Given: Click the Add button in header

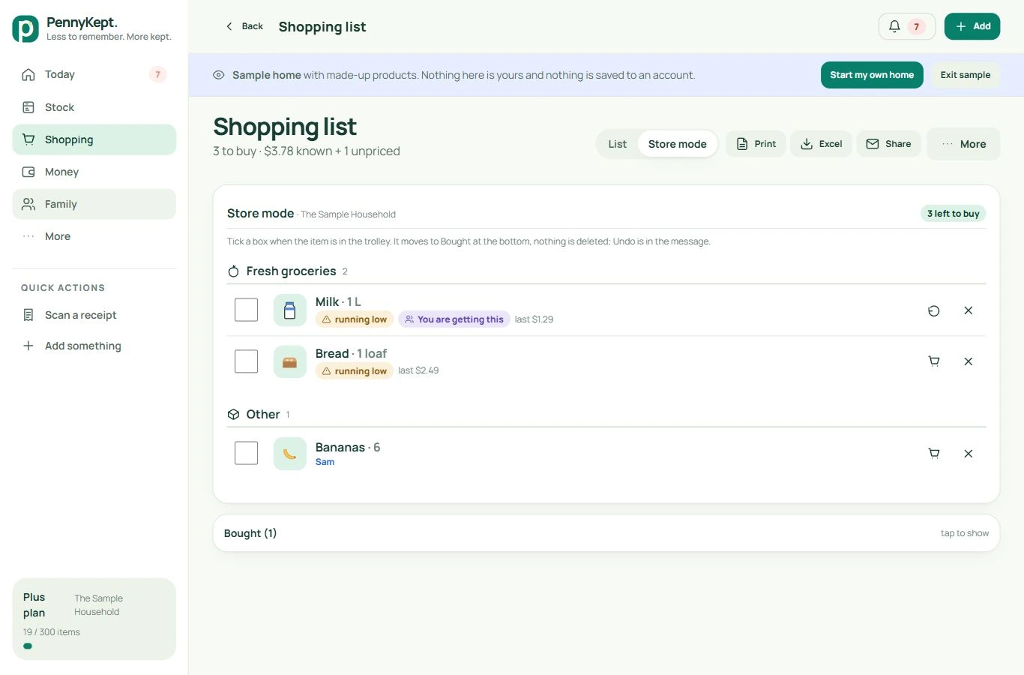Looking at the screenshot, I should point(972,26).
